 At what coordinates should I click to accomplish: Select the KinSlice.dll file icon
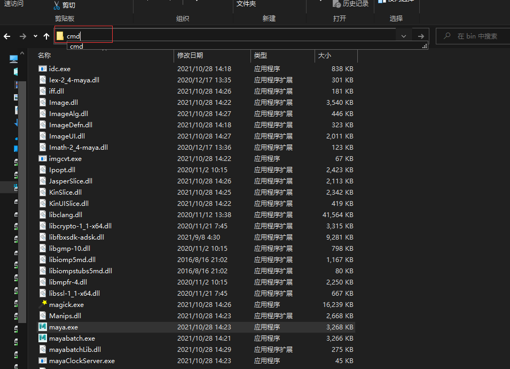pos(42,192)
